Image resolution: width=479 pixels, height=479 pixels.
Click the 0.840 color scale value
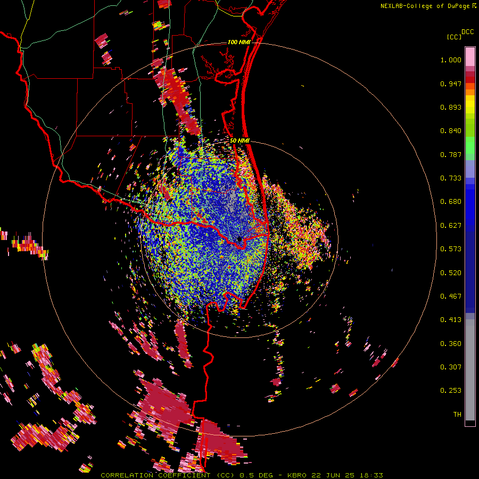click(451, 131)
